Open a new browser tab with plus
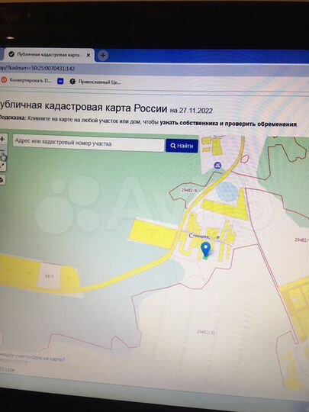Viewport: 309px width, 412px height. point(103,56)
